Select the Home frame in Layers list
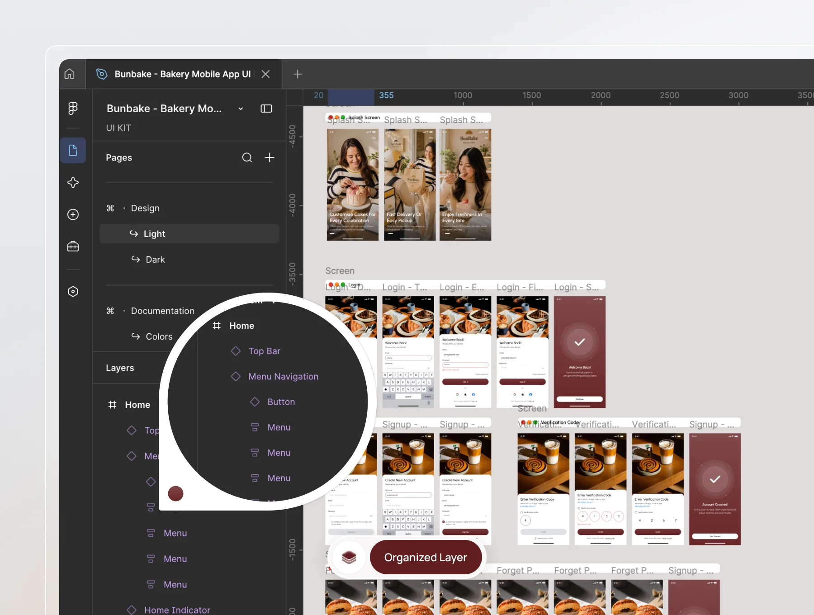The height and width of the screenshot is (615, 814). tap(137, 405)
